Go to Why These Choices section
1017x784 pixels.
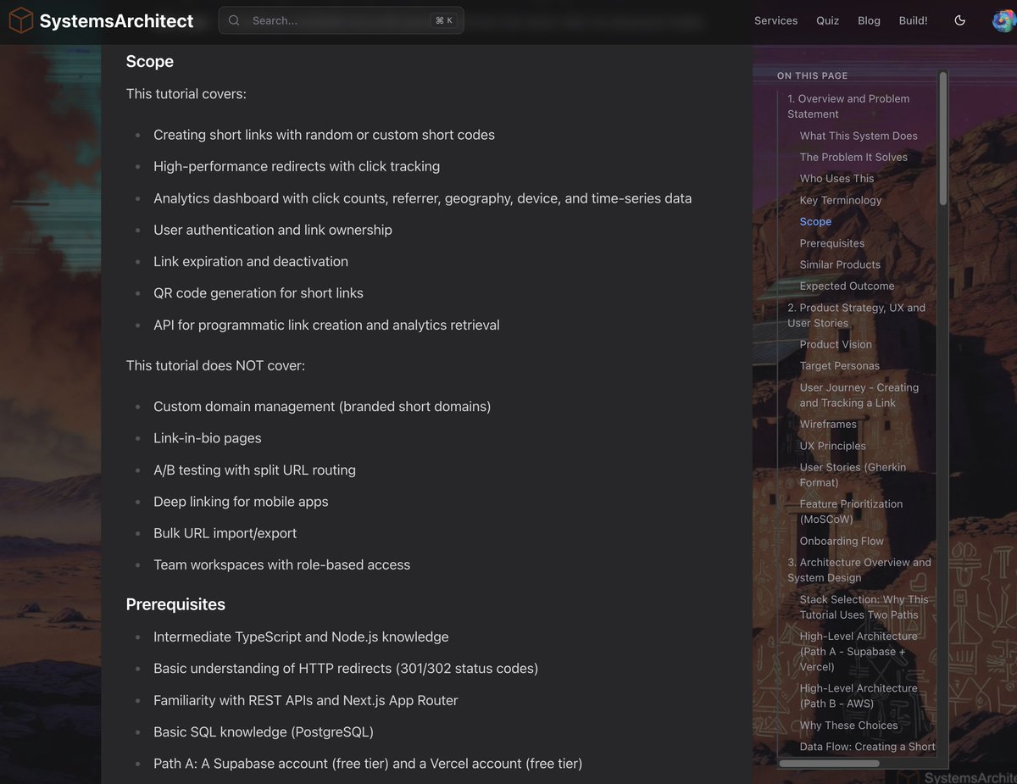848,726
